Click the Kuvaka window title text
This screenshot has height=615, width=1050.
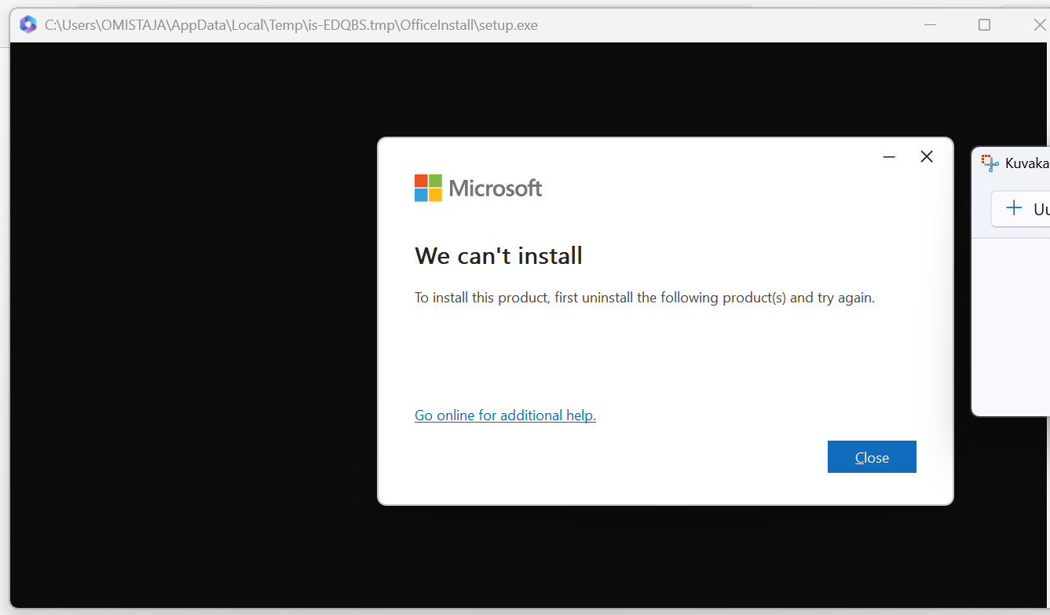point(1027,163)
